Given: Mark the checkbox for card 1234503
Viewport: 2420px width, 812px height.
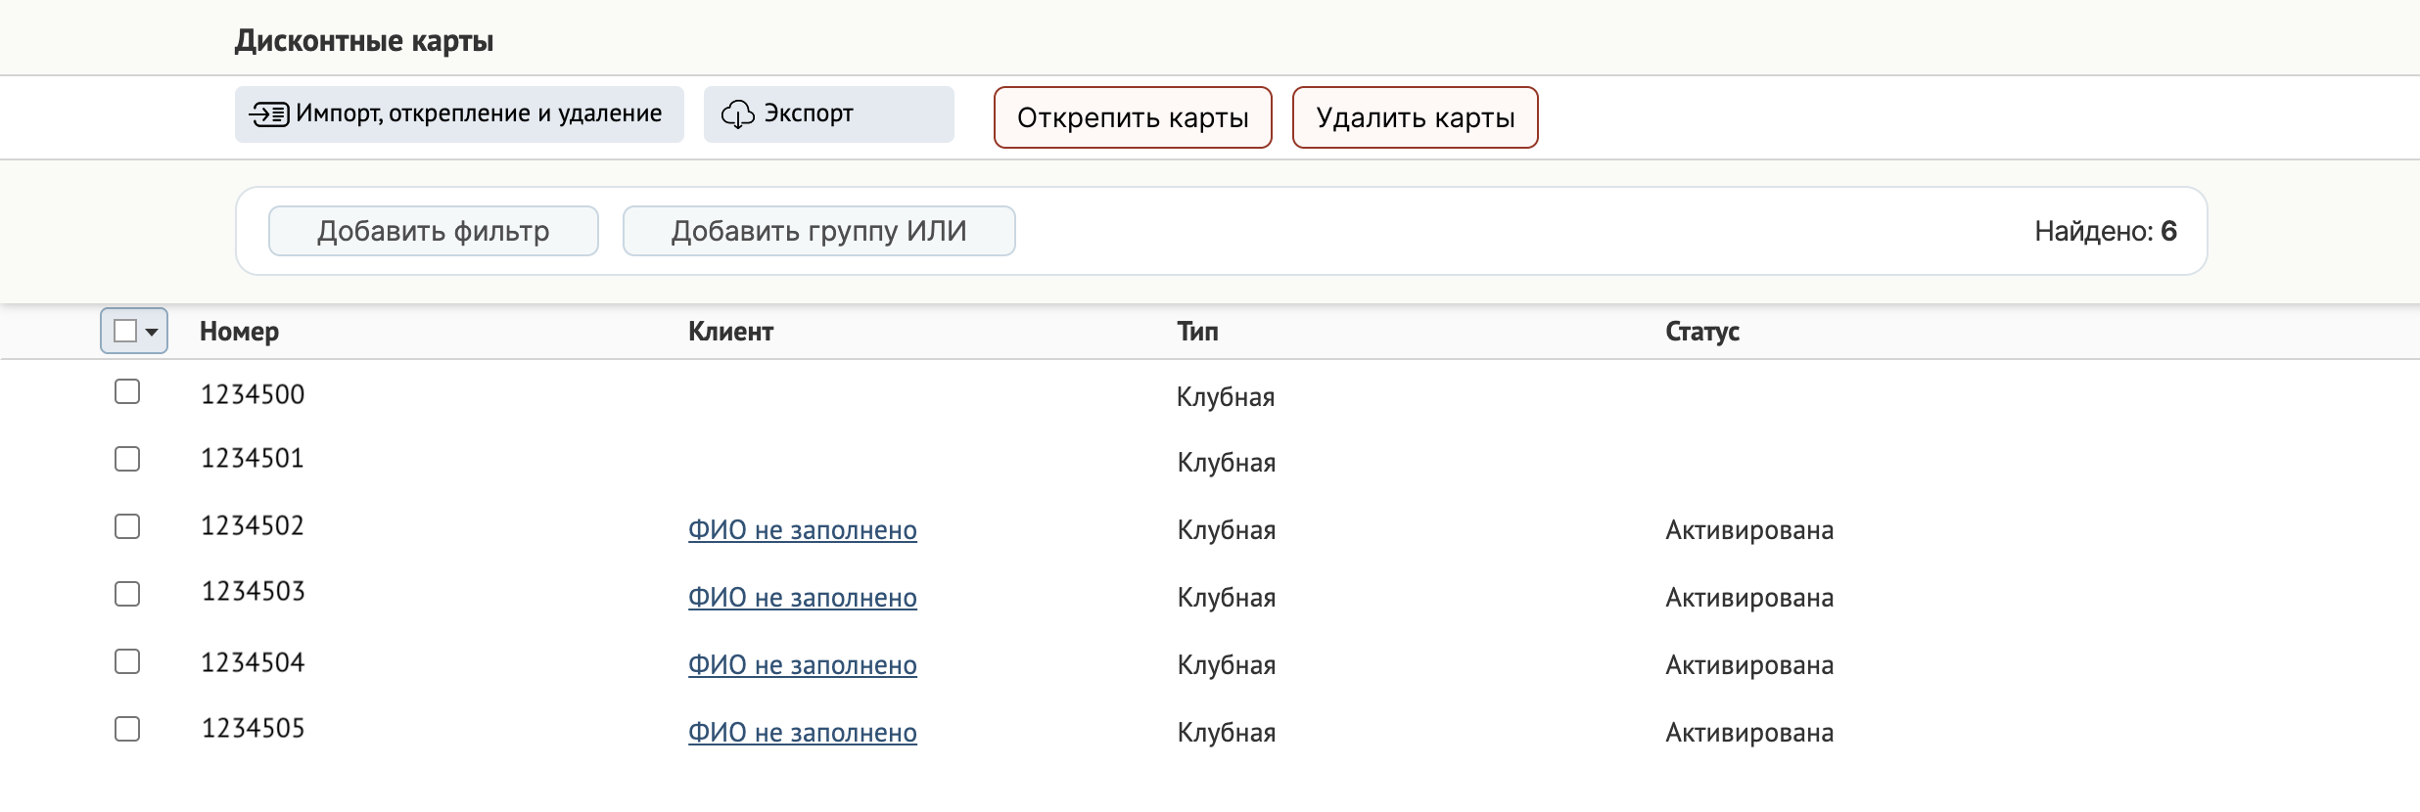Looking at the screenshot, I should click(x=127, y=594).
